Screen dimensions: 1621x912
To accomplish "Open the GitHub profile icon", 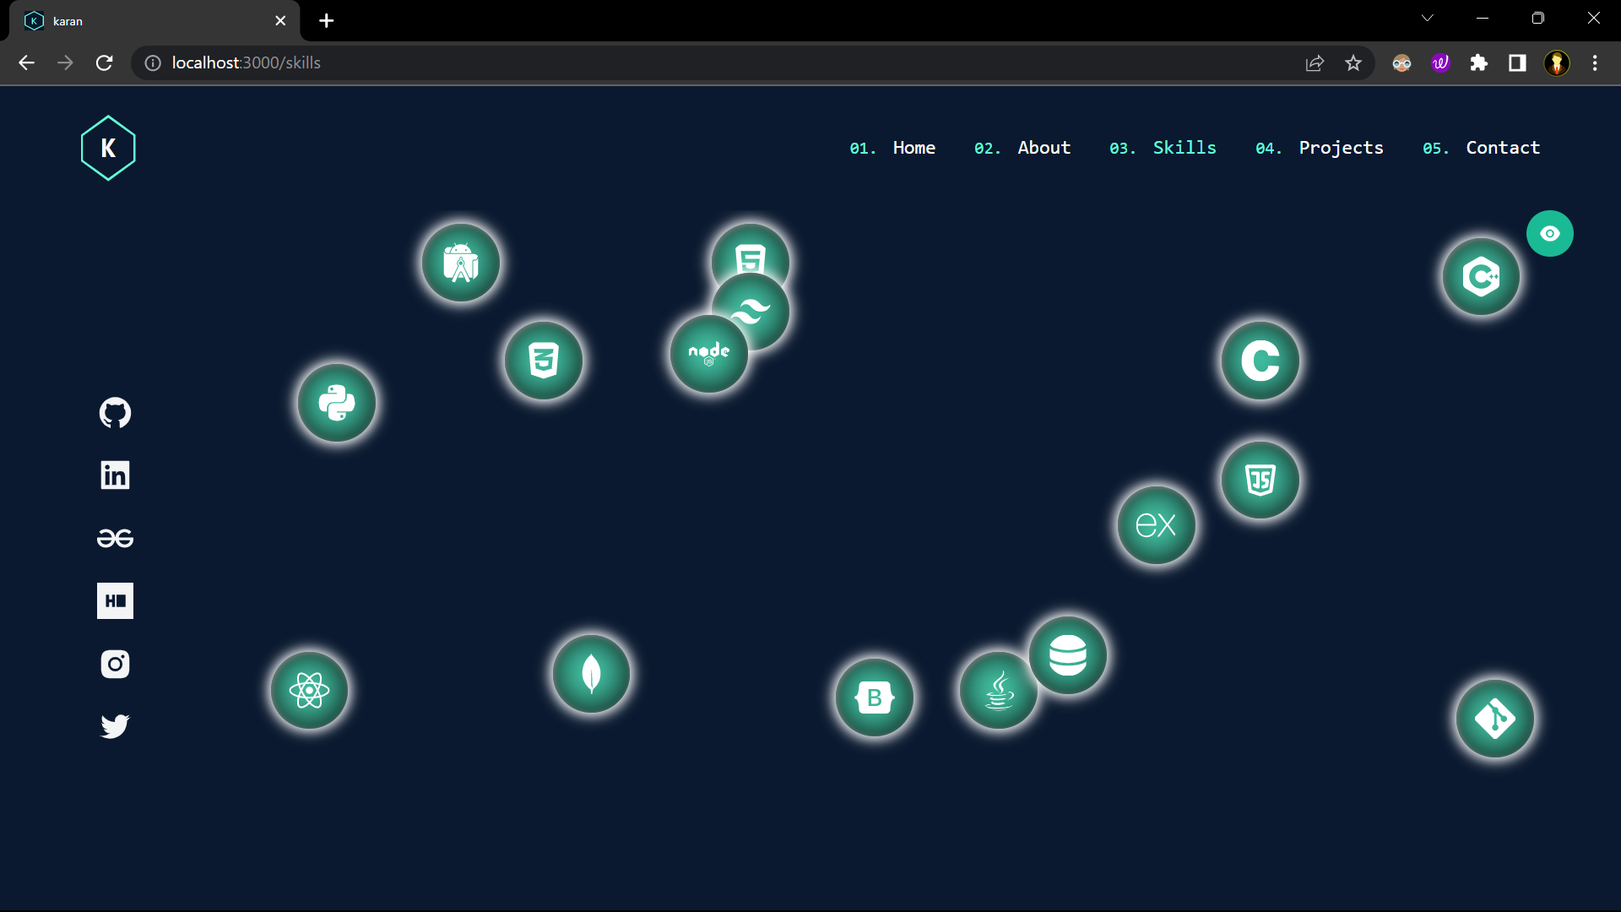I will click(115, 413).
